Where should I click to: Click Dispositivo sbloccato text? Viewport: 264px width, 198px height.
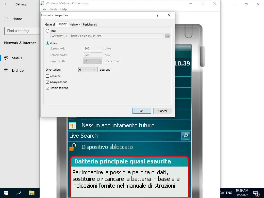(x=107, y=147)
